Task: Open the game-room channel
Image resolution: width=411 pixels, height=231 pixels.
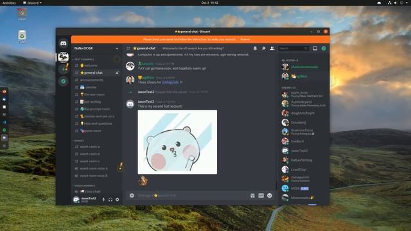Action: coord(96,131)
